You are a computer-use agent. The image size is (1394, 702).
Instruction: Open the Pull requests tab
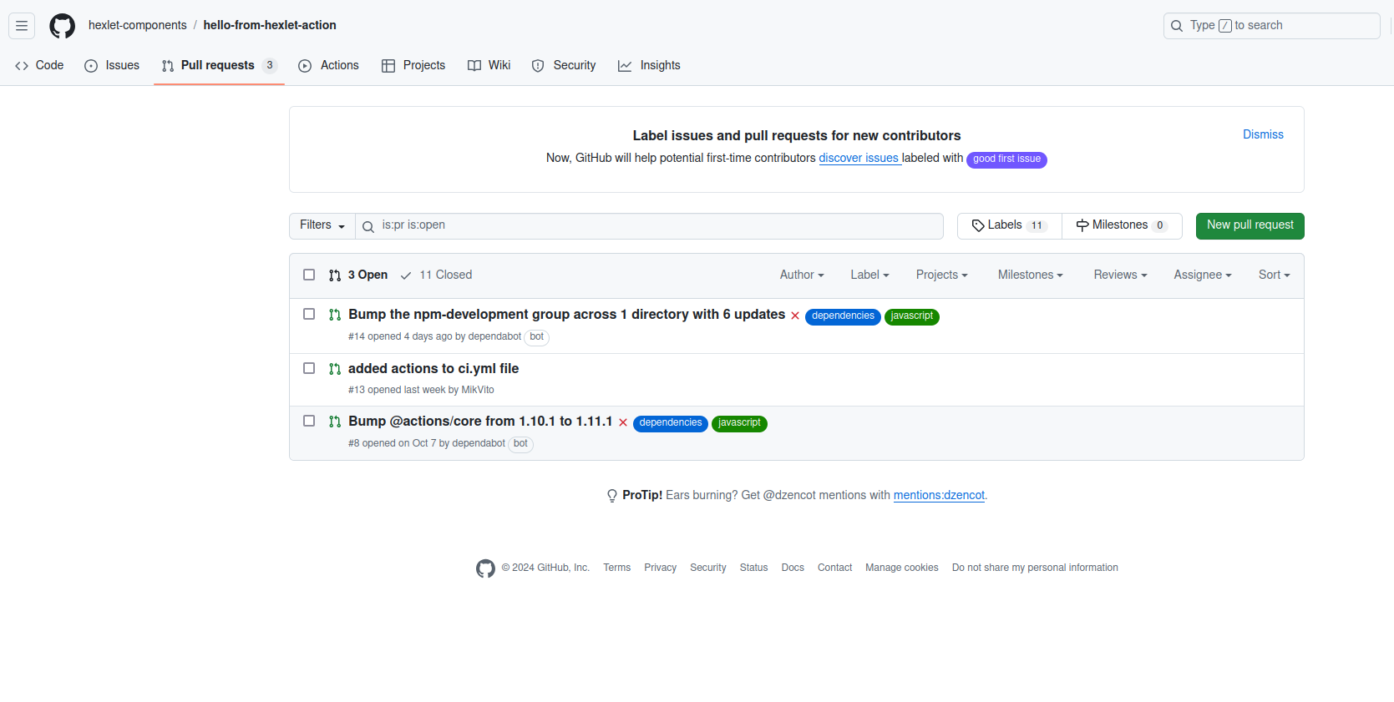click(219, 65)
